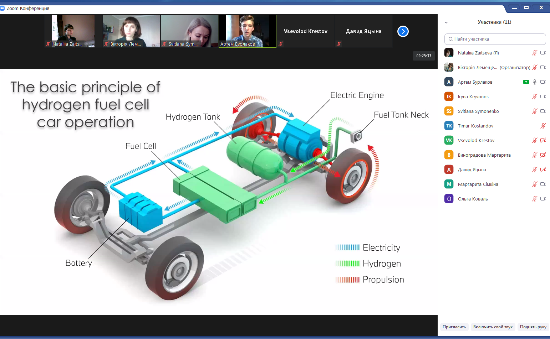
Task: Click the blue 'TK' avatar
Action: pyautogui.click(x=449, y=126)
